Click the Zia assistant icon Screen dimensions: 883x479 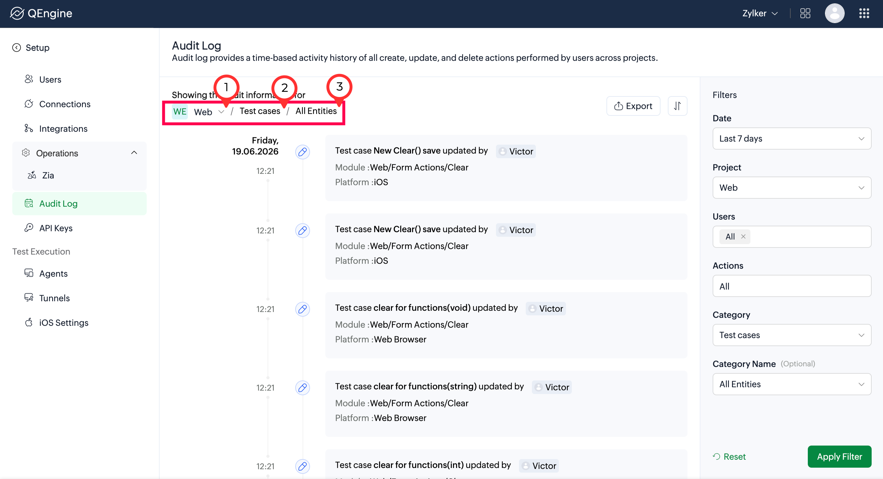32,175
